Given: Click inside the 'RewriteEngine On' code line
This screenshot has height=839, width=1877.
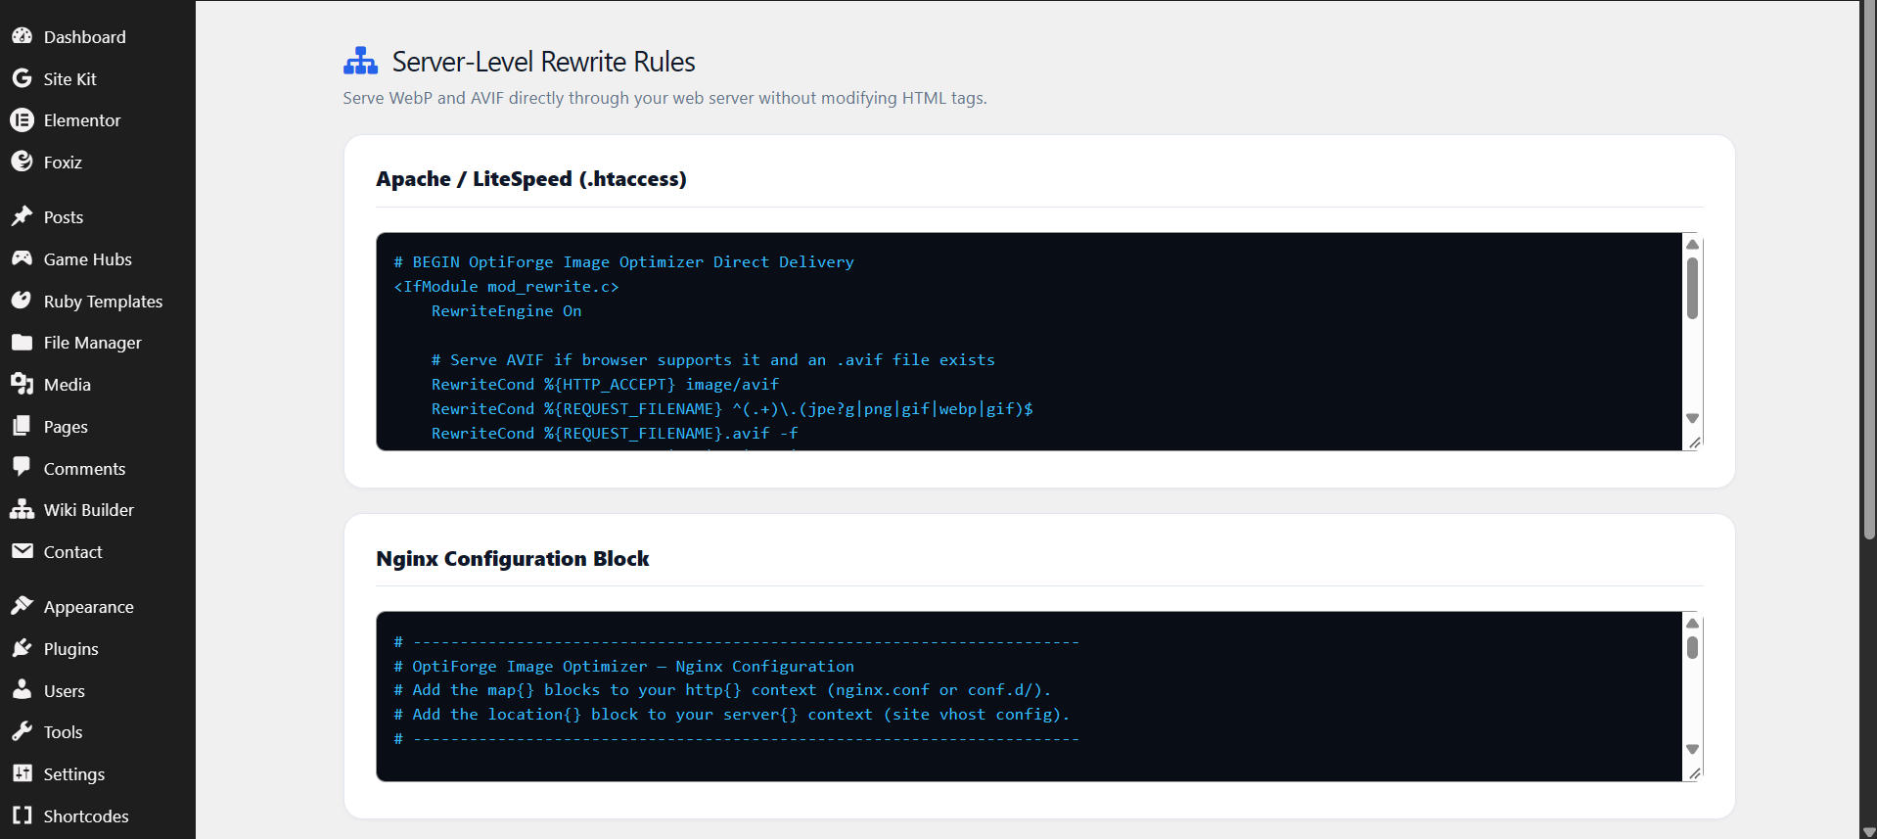Looking at the screenshot, I should pos(506,311).
